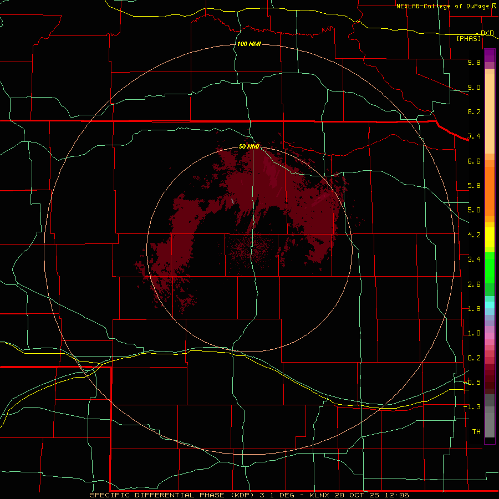The image size is (499, 499).
Task: Click the -1.3 value on color scale
Action: click(472, 407)
